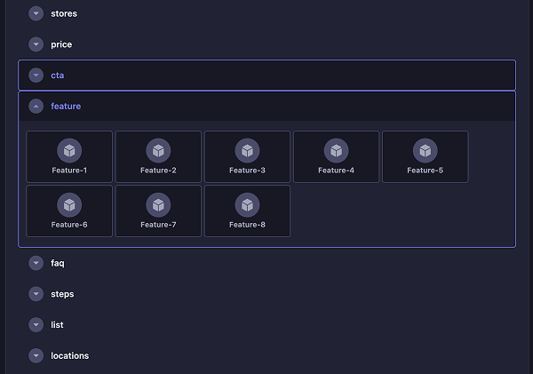
Task: Click the Feature-5 cube icon
Action: [x=426, y=150]
